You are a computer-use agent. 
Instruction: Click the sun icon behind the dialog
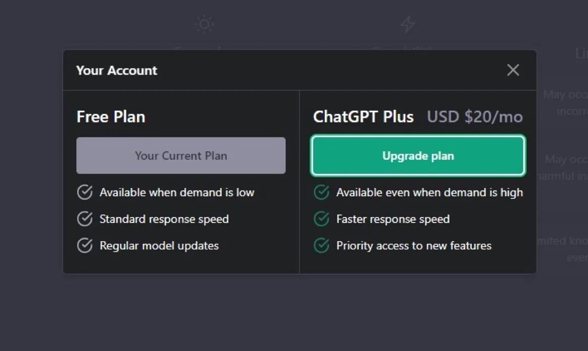[x=205, y=24]
